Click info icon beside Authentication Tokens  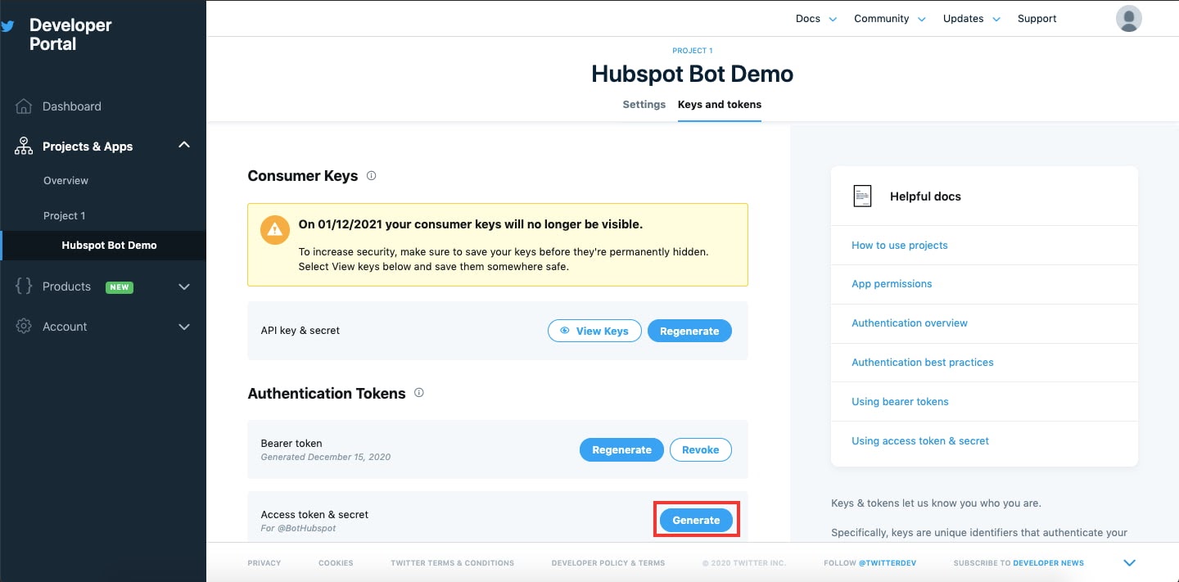(x=418, y=393)
